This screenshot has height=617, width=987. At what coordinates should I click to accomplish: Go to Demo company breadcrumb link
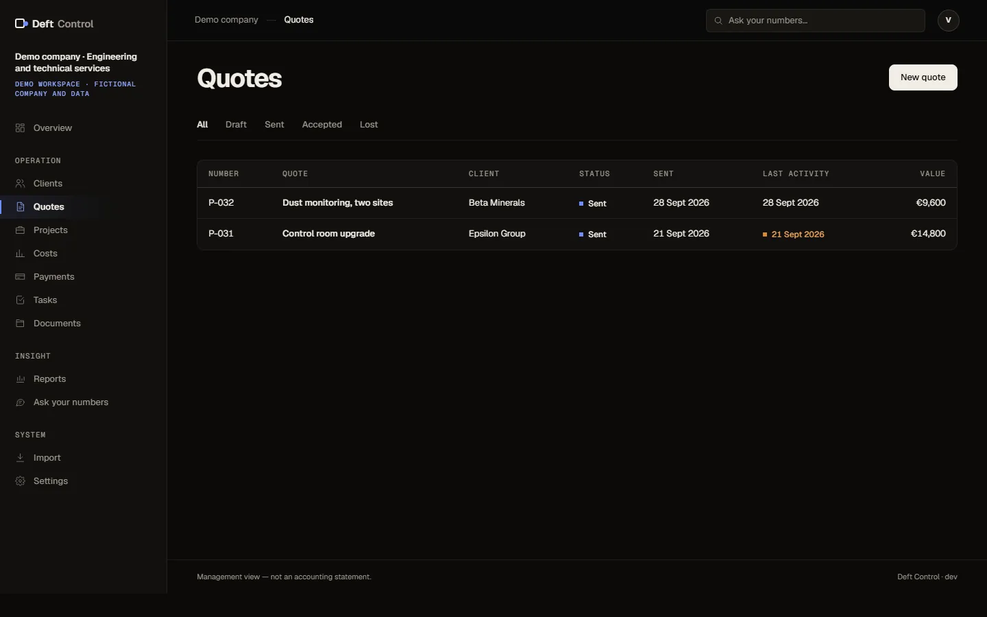click(x=226, y=20)
